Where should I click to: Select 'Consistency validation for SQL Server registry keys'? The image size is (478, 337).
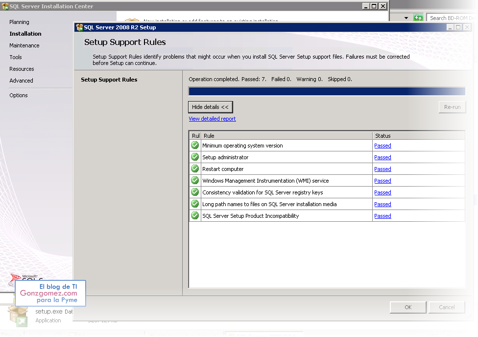(x=263, y=192)
